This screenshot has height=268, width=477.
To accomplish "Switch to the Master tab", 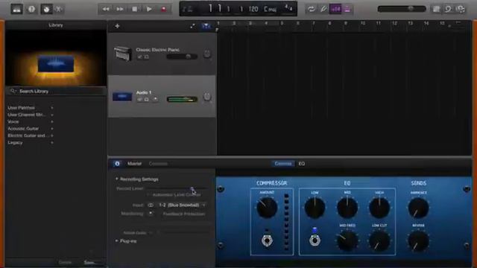I will point(134,164).
